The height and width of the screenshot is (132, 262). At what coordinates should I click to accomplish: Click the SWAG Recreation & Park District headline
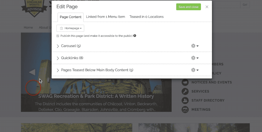(96, 96)
